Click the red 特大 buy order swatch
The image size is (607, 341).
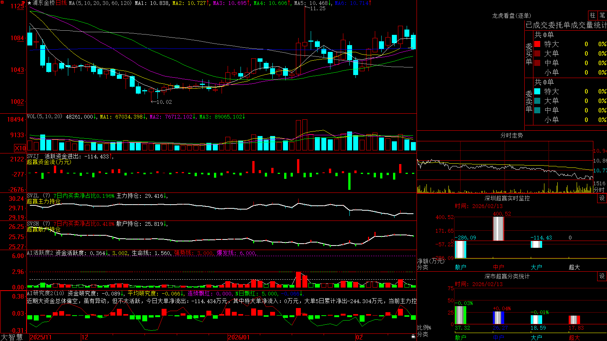tap(537, 44)
